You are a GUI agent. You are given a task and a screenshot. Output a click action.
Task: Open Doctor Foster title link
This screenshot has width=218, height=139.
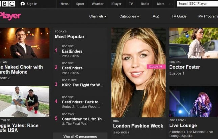point(185,67)
